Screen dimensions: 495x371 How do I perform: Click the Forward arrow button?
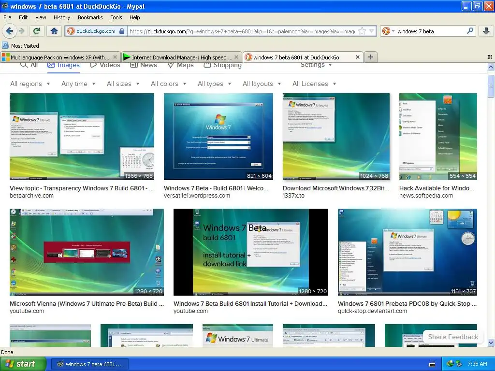pyautogui.click(x=22, y=31)
